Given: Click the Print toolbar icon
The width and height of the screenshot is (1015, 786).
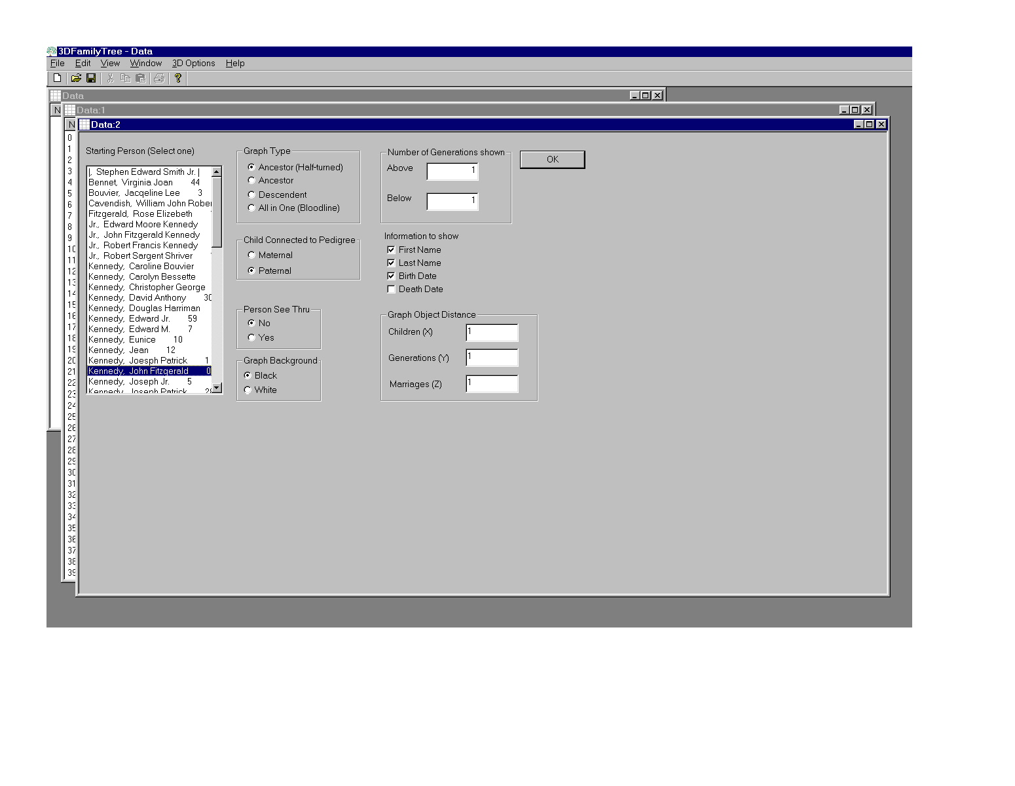Looking at the screenshot, I should coord(159,78).
